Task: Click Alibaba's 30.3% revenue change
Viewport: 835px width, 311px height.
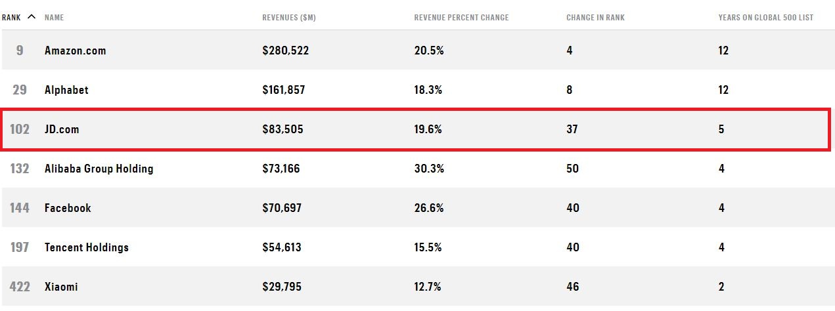Action: coord(428,169)
